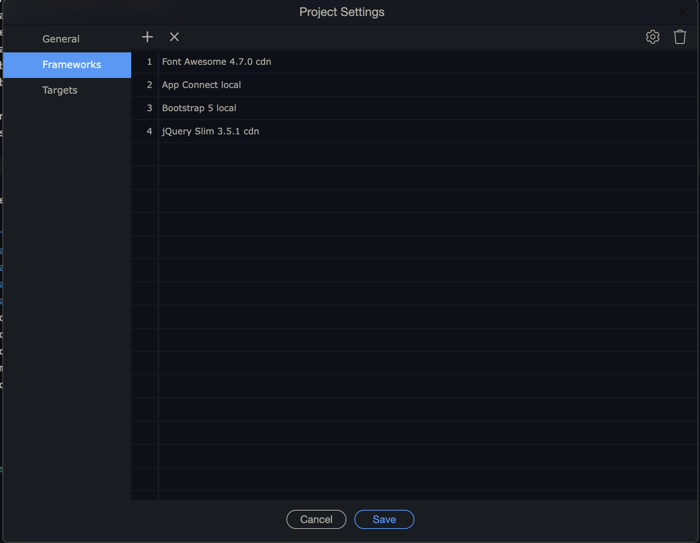Click row number 2 cell
The image size is (700, 543).
[145, 85]
